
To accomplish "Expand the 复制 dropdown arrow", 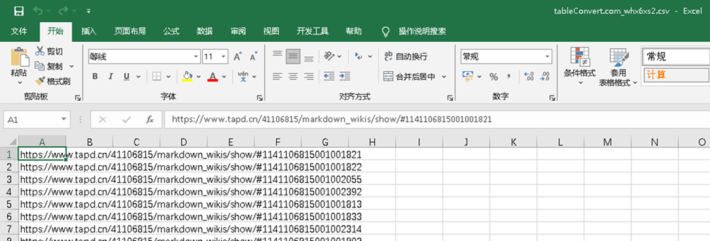I will click(71, 67).
